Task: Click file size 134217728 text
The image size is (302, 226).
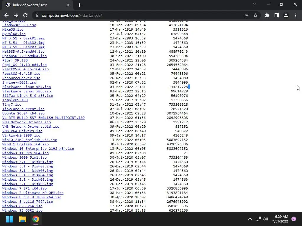Action: 178,87
